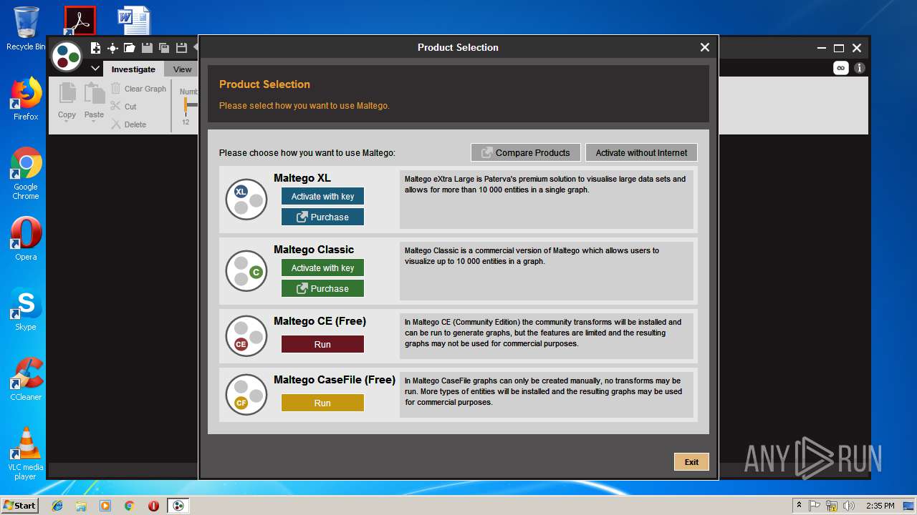Click the volume icon in system tray
The width and height of the screenshot is (917, 515).
849,506
